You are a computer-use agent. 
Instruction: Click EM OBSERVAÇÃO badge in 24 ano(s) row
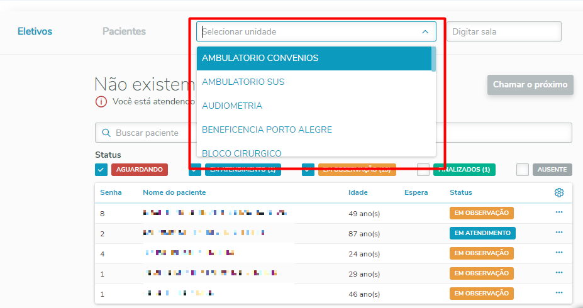(482, 253)
